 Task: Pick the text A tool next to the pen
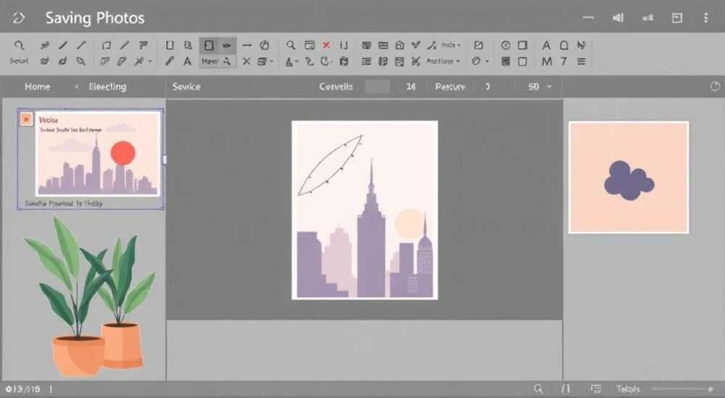(x=187, y=61)
